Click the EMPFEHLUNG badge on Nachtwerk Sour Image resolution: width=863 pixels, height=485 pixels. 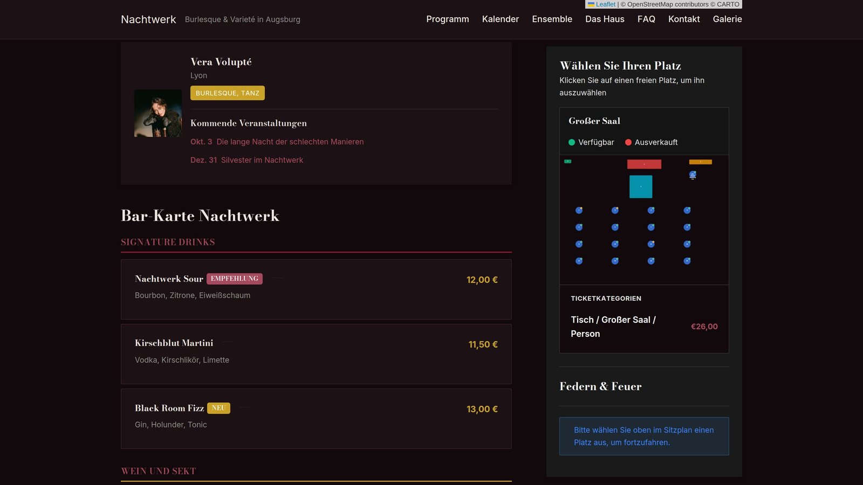pyautogui.click(x=235, y=279)
